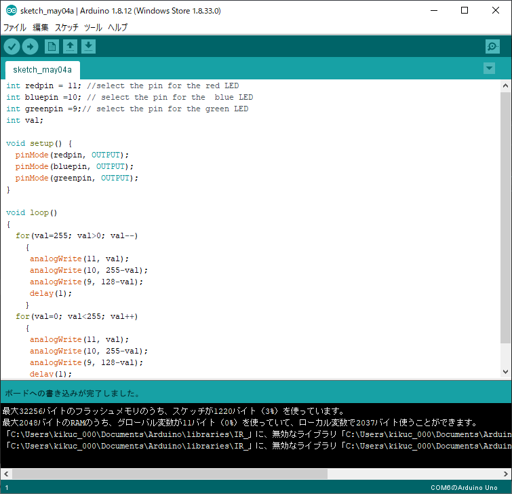Image resolution: width=512 pixels, height=494 pixels.
Task: Open the スケッチ menu
Action: 66,28
